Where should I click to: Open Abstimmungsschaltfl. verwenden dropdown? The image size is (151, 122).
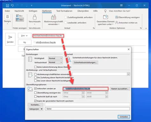click(x=54, y=23)
